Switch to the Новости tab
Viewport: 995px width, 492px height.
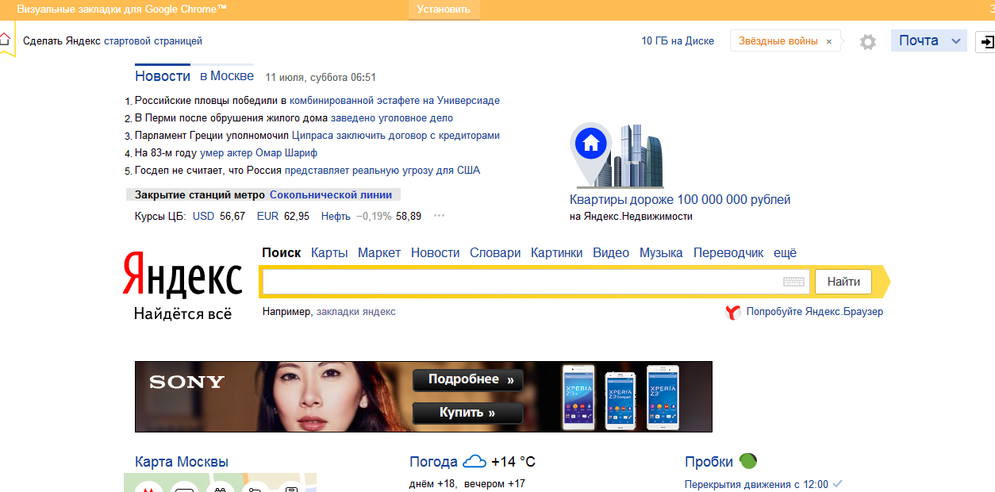click(163, 76)
